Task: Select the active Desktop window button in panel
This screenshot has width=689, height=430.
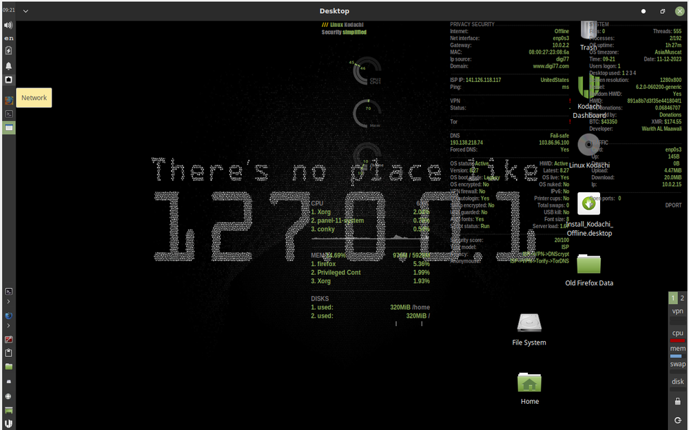Action: tap(8, 127)
